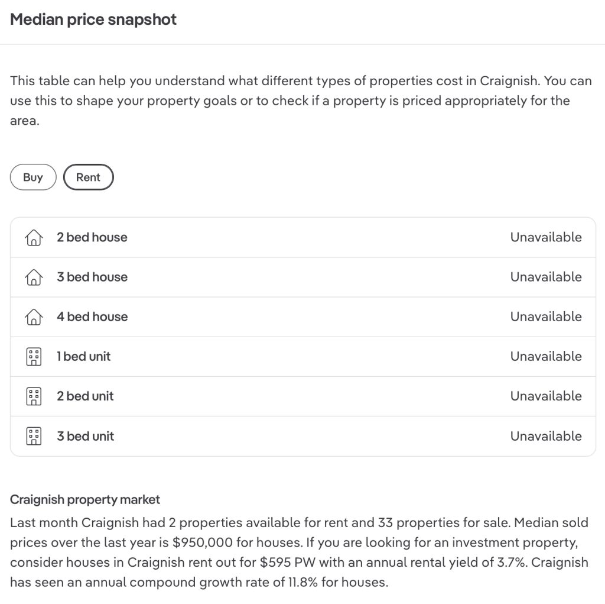Click the 1 bed unit building icon
This screenshot has height=604, width=605.
[34, 357]
